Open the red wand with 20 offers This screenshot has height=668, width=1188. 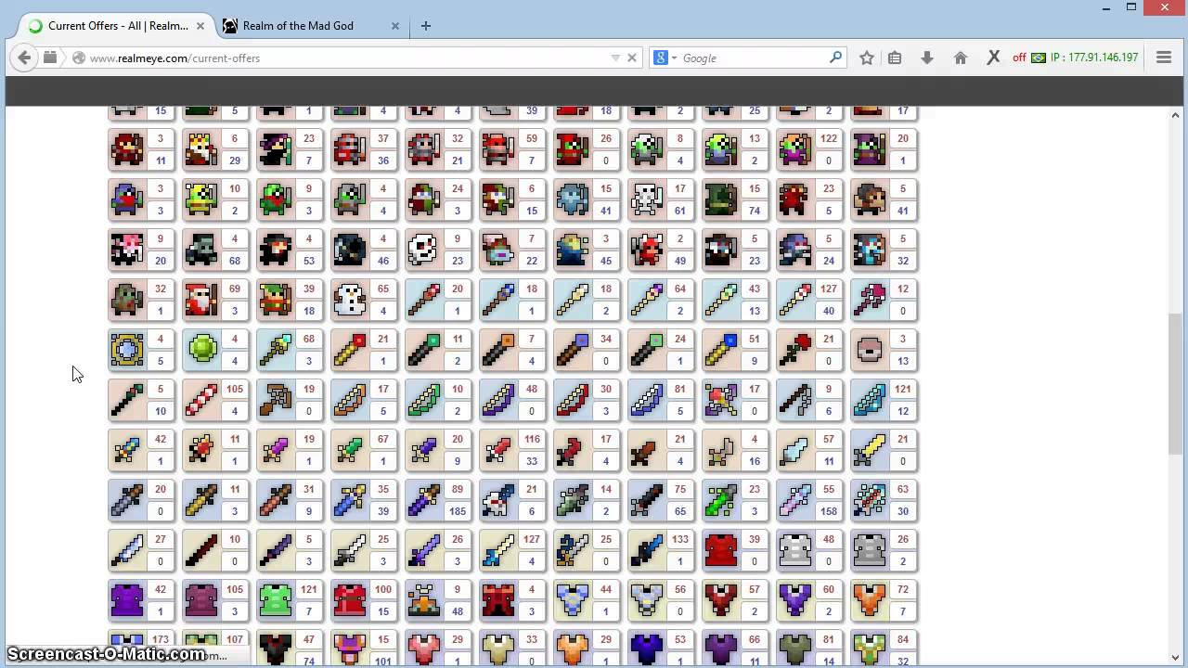pos(424,300)
